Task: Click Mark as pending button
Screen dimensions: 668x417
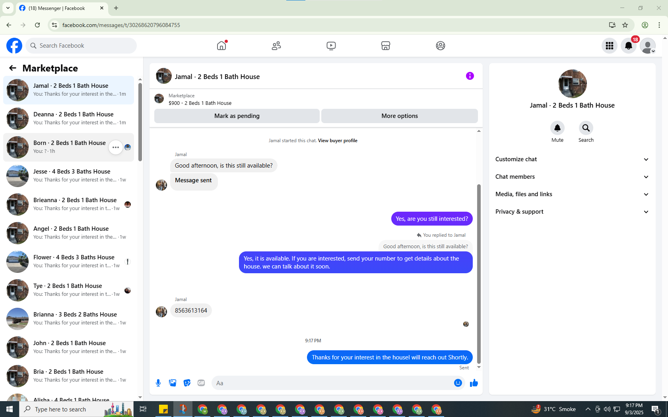Action: pyautogui.click(x=237, y=116)
